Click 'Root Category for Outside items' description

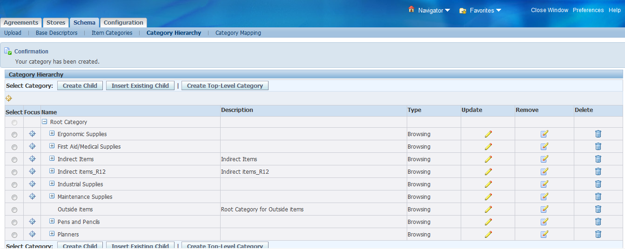(262, 210)
